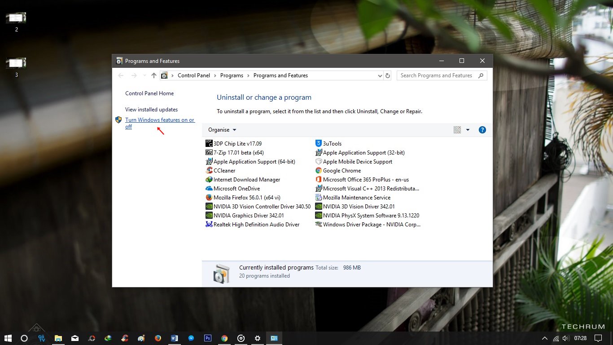Click Control Panel in the breadcrumb
Screen dimensions: 613x345
click(x=194, y=75)
